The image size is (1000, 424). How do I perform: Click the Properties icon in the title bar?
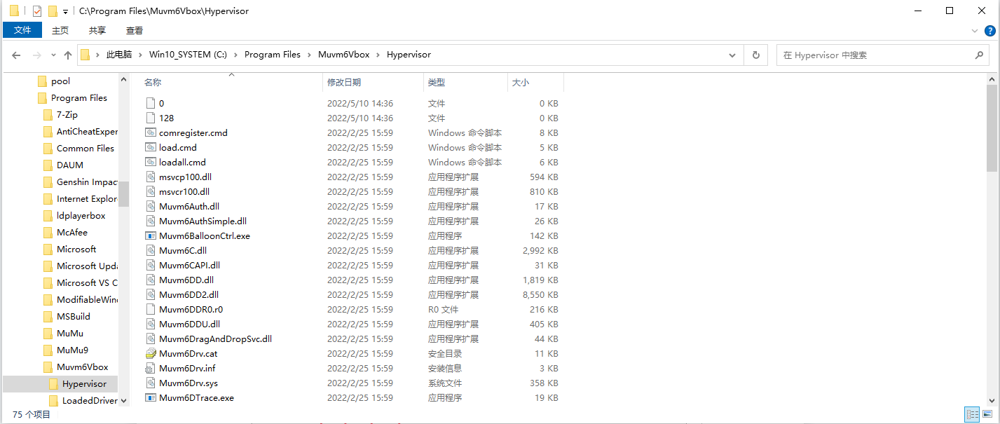[x=37, y=11]
